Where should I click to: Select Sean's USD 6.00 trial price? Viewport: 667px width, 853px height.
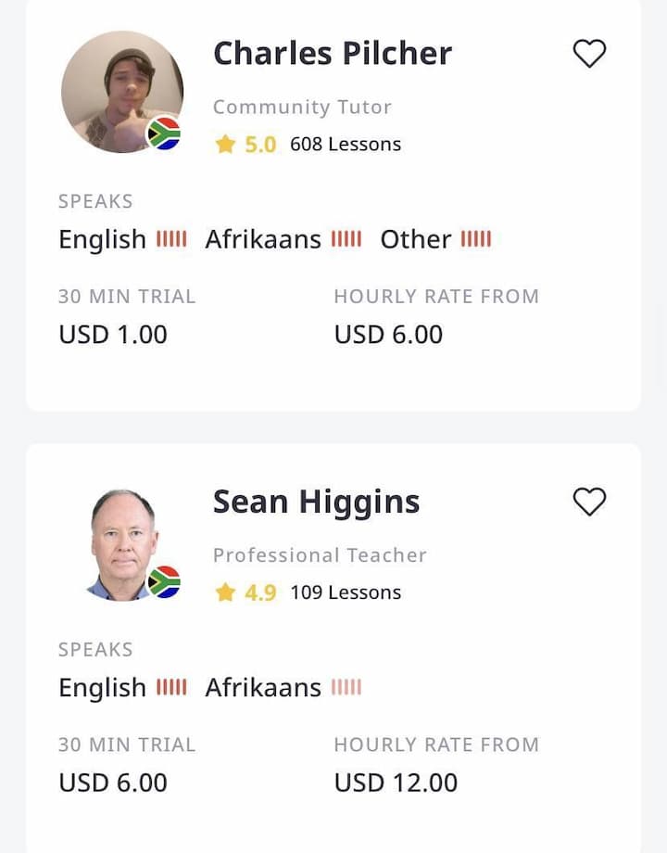[113, 783]
